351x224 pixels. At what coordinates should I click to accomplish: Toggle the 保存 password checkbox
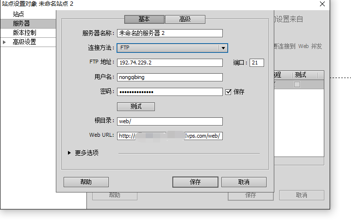point(228,92)
